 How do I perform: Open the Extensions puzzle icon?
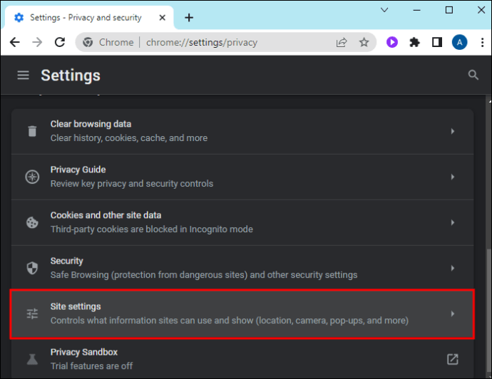(x=414, y=42)
